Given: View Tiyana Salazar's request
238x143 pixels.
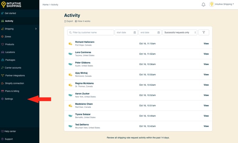Looking at the screenshot, I should click(206, 116).
